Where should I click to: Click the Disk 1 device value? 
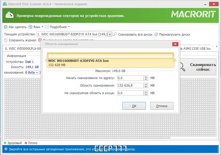pos(30,62)
